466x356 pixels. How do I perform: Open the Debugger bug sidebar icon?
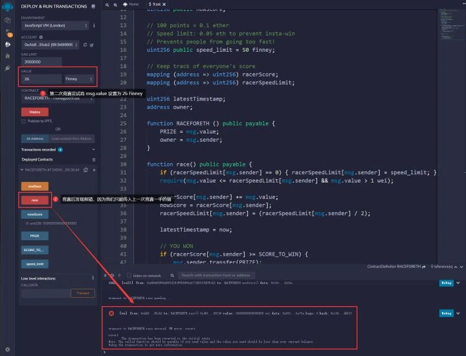8,56
